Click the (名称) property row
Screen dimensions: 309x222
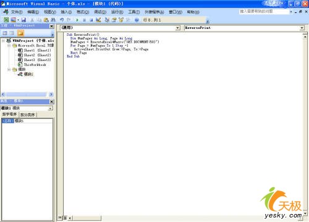(x=27, y=121)
